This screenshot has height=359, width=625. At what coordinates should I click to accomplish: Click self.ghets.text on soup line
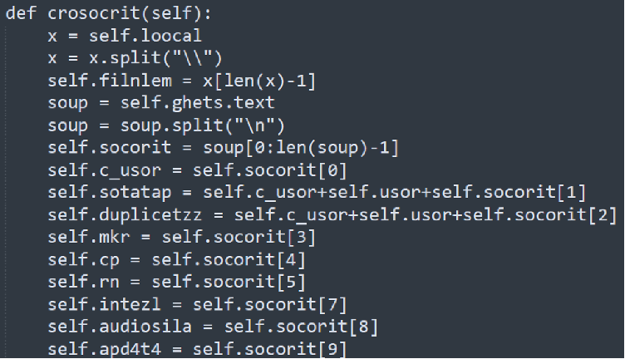point(198,103)
